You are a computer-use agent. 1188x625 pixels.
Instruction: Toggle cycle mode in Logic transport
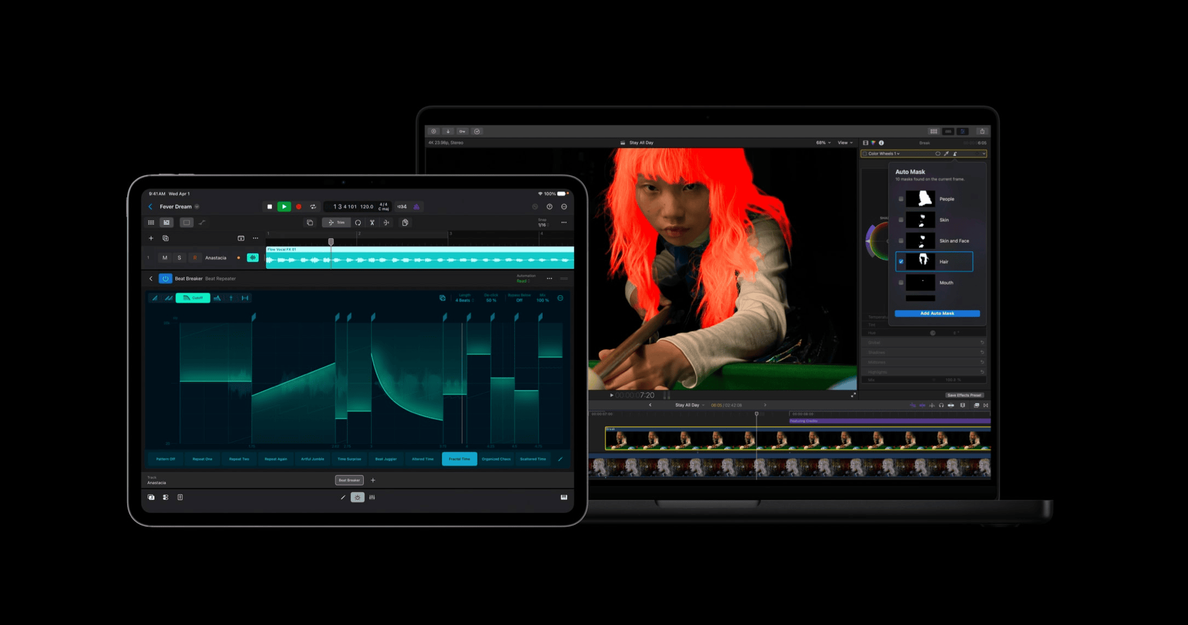(x=313, y=207)
